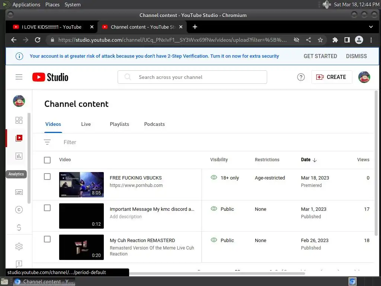Open the help question mark icon
Image resolution: width=381 pixels, height=286 pixels.
click(301, 77)
